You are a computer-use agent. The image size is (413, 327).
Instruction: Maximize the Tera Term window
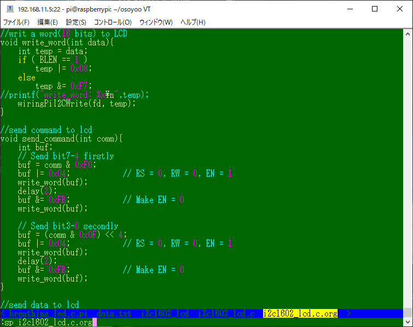tap(375, 9)
